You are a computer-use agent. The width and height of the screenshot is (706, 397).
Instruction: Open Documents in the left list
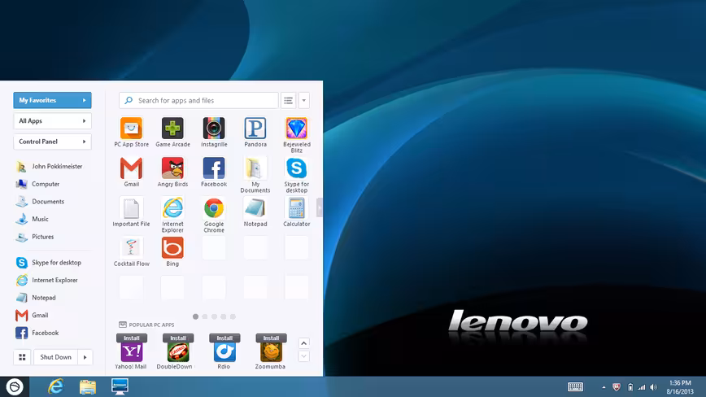40,202
